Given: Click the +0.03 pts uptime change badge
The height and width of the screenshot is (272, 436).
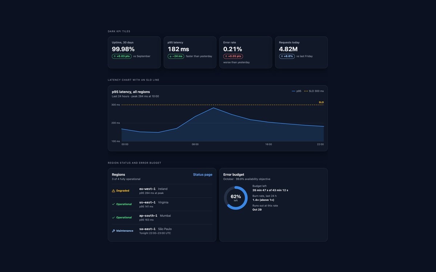Looking at the screenshot, I should [x=122, y=56].
